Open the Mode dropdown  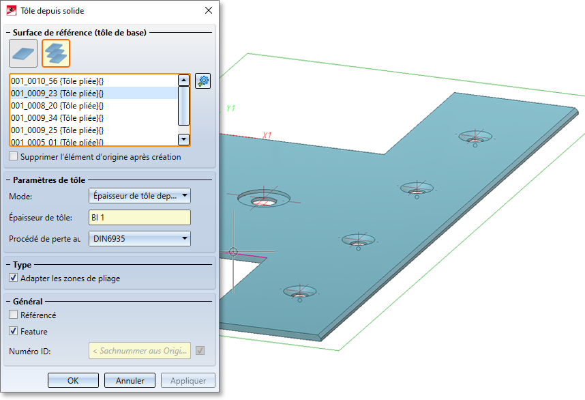click(x=140, y=196)
